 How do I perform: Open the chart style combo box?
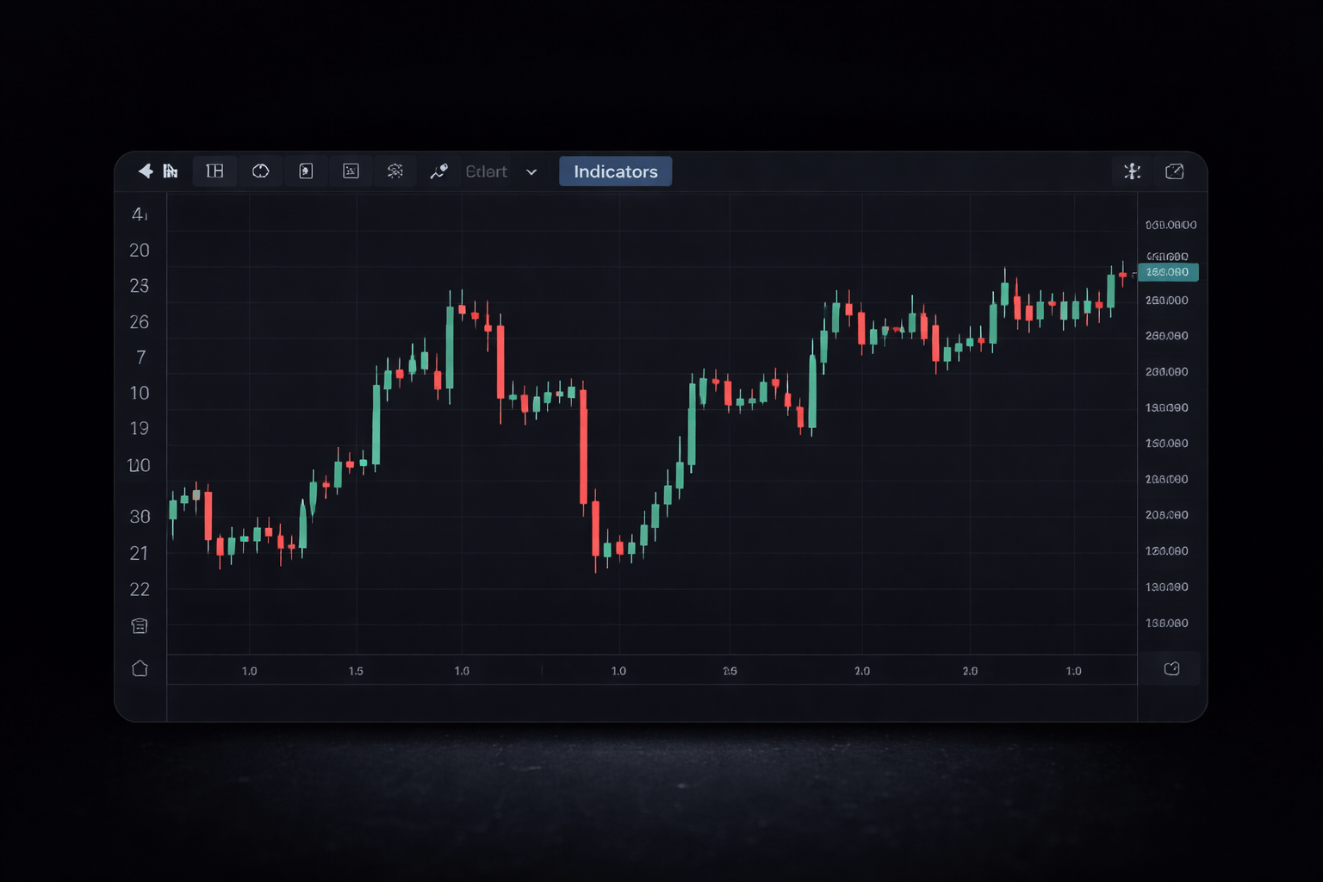487,171
